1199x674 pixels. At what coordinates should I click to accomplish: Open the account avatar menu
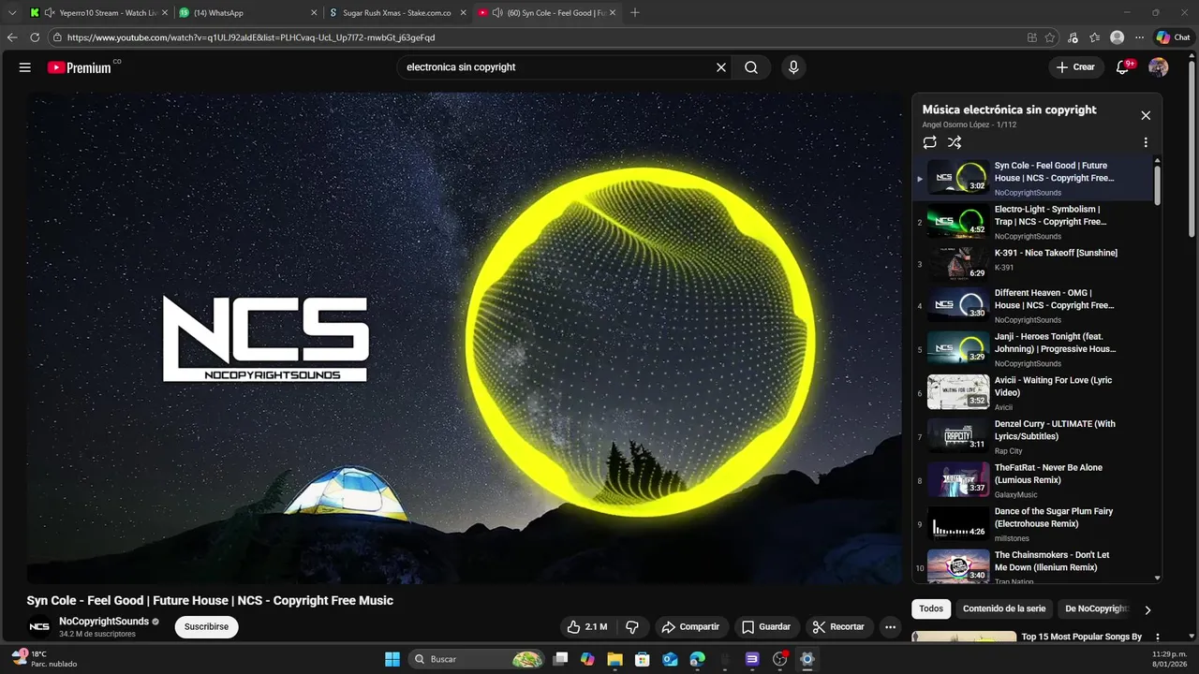(1159, 67)
